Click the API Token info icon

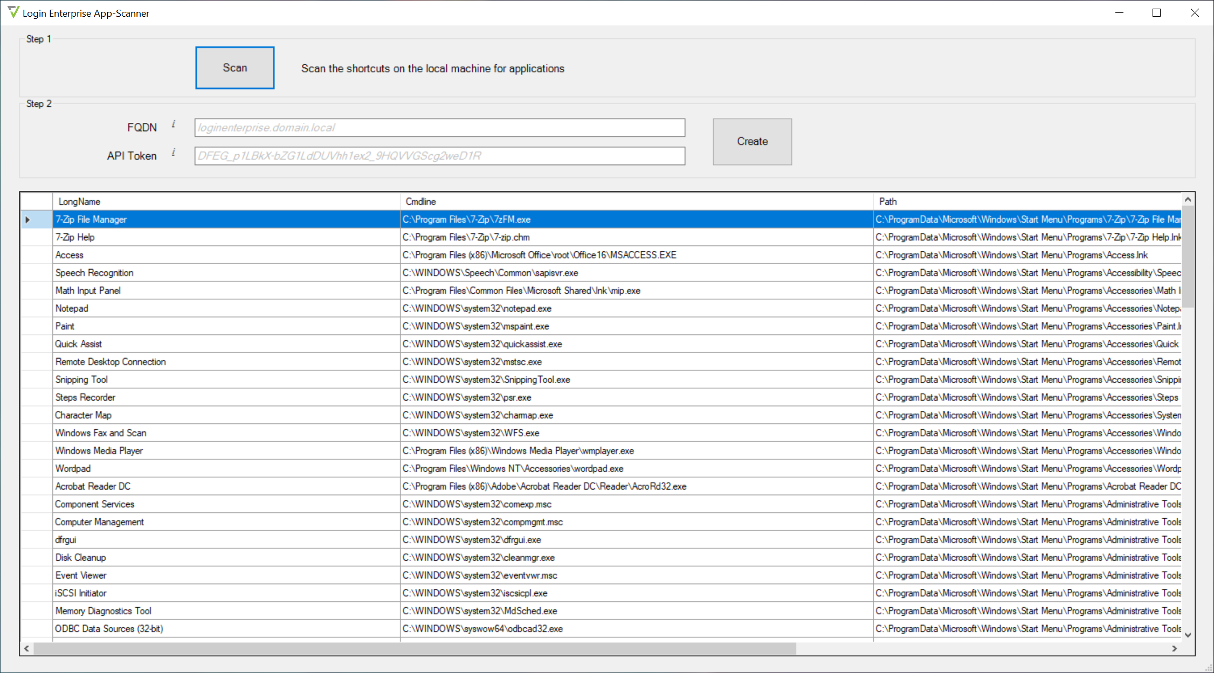[x=174, y=152]
